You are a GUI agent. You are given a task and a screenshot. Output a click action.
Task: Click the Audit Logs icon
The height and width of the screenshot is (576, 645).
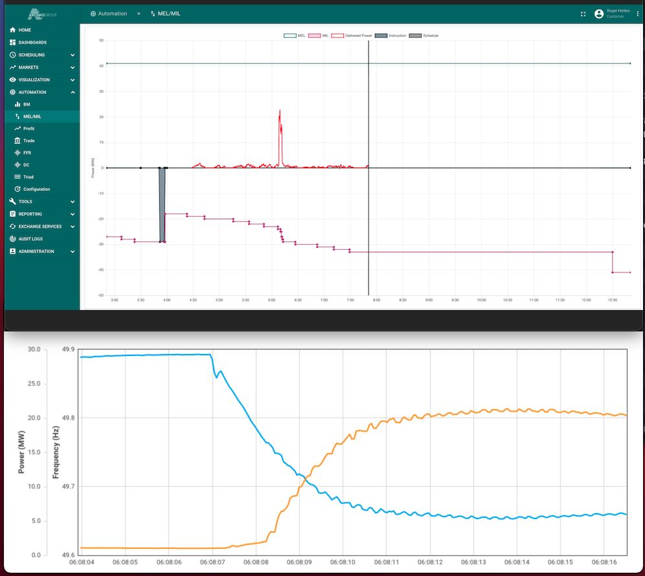pyautogui.click(x=12, y=239)
